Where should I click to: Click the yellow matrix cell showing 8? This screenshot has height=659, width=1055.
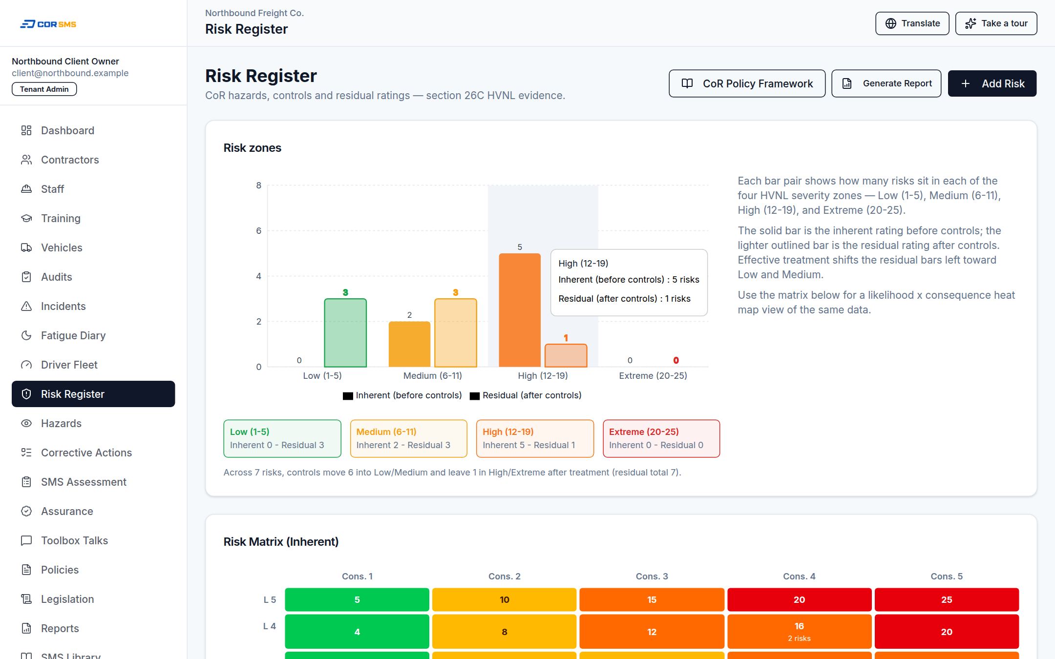click(x=505, y=632)
